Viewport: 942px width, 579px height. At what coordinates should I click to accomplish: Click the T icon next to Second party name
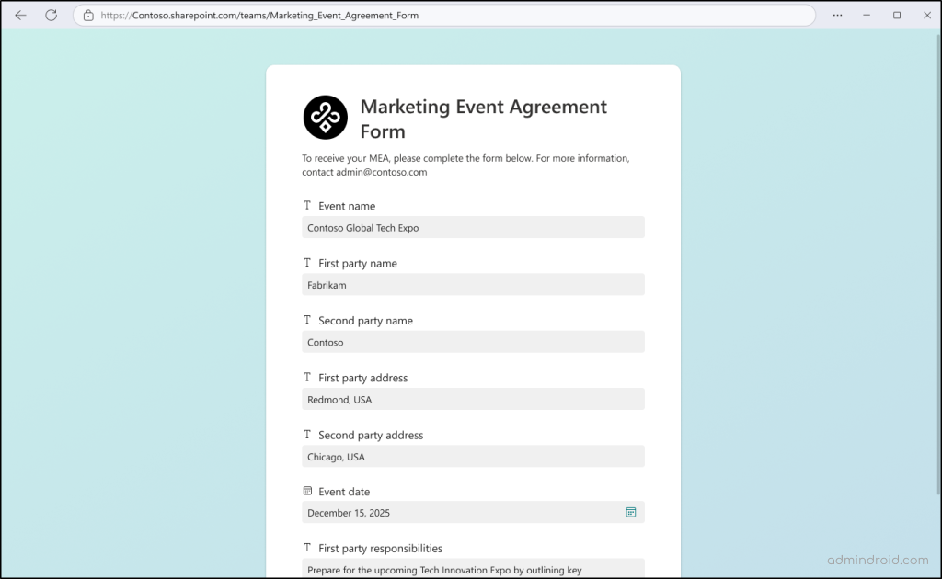point(307,320)
